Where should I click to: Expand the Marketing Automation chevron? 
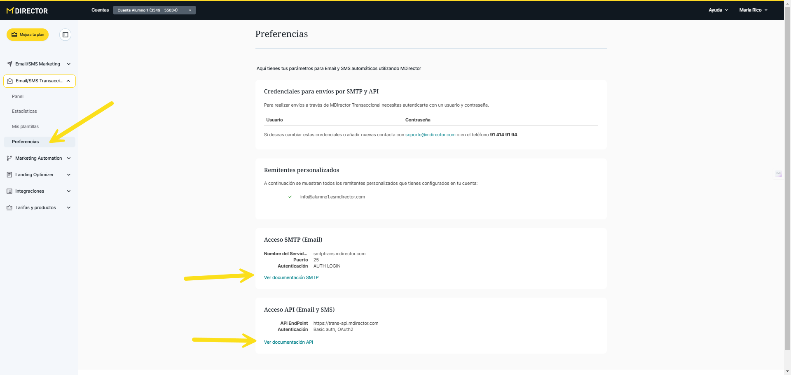[x=69, y=158]
